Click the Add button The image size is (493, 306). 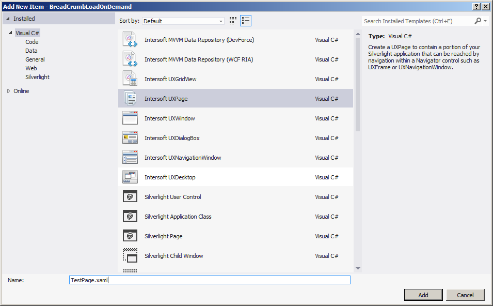tap(423, 295)
